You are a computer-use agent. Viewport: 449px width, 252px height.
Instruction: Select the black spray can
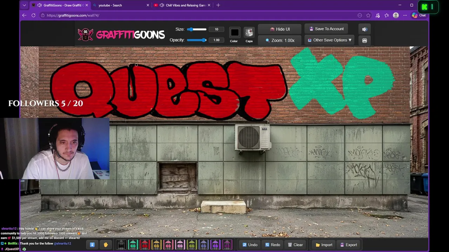[121, 245]
